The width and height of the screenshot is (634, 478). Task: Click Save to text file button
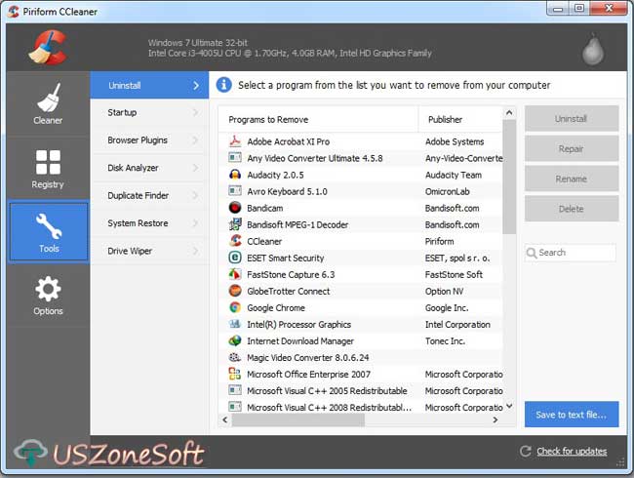coord(572,415)
